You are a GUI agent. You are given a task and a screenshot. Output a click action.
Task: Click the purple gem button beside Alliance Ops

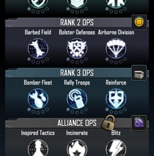pyautogui.click(x=139, y=123)
